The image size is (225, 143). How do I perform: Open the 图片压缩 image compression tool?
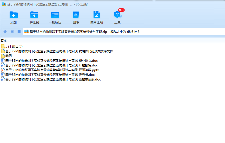click(97, 14)
